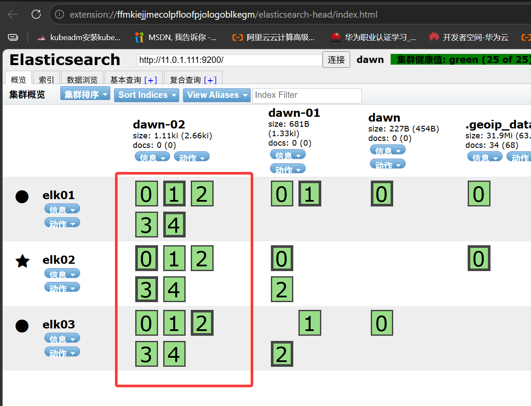Click the 连接 button
This screenshot has height=406, width=531.
[x=336, y=59]
